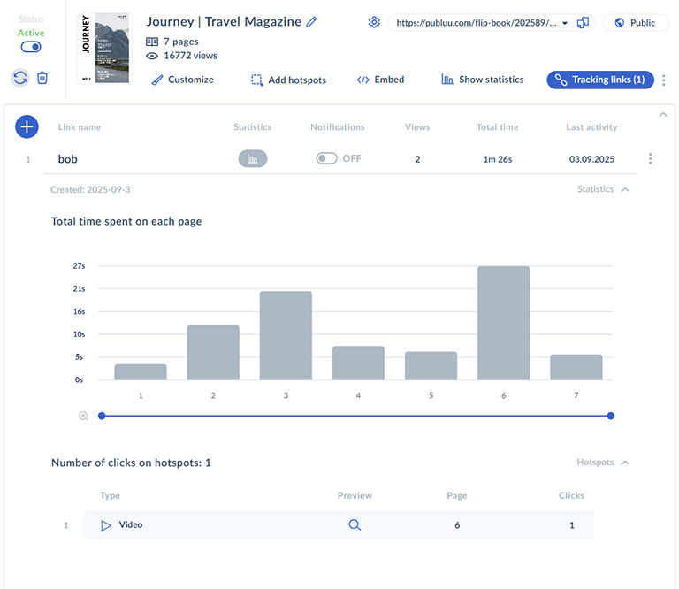Toggle notifications switch for bob

[x=326, y=158]
